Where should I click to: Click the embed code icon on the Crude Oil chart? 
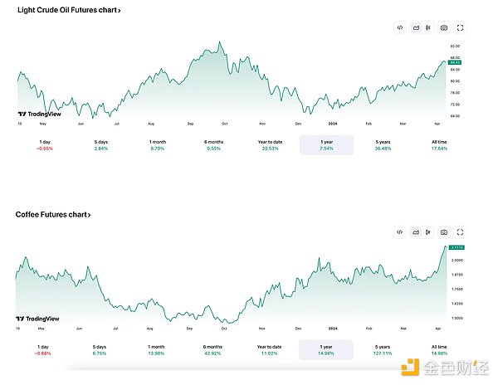pyautogui.click(x=400, y=27)
